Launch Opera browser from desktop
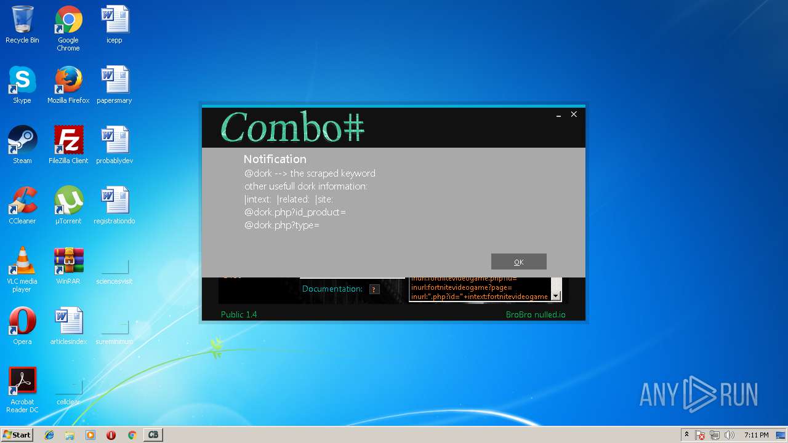788x443 pixels. point(22,326)
